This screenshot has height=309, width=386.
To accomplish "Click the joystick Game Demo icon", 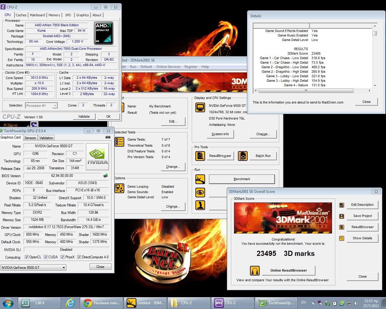I will point(200,205).
